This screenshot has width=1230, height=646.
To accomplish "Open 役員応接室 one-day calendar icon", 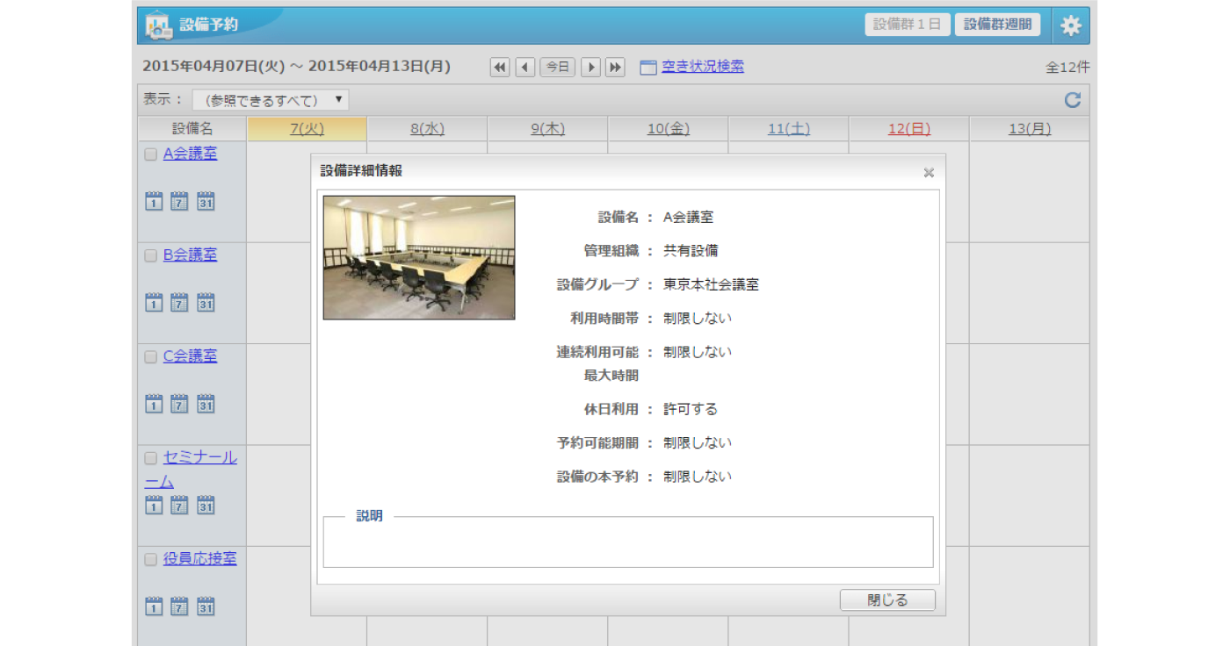I will click(x=154, y=606).
